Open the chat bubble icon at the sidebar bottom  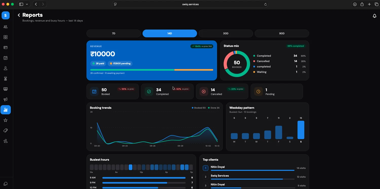[6, 184]
